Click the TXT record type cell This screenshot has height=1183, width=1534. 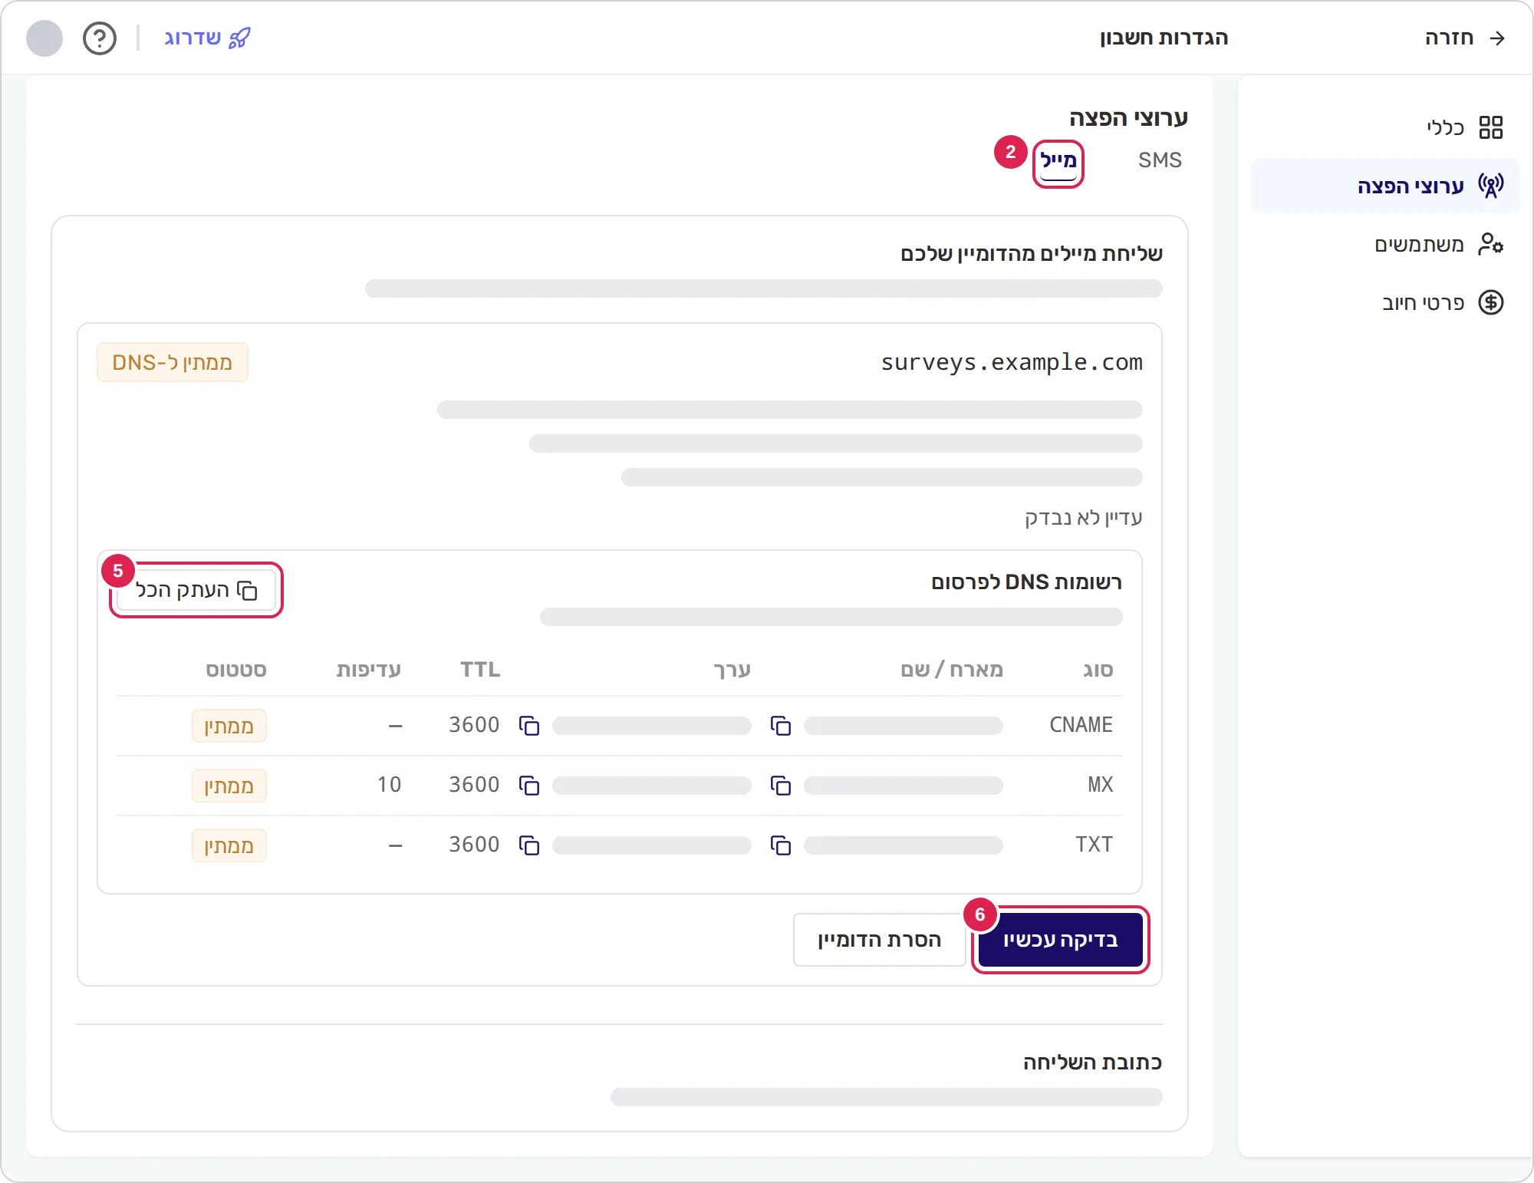coord(1094,845)
